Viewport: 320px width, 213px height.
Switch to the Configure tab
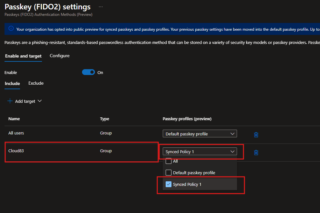pyautogui.click(x=59, y=56)
